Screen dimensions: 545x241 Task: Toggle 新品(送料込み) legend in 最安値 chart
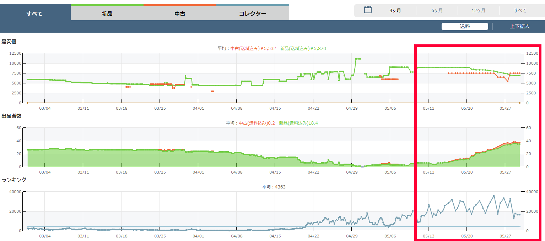coord(303,49)
